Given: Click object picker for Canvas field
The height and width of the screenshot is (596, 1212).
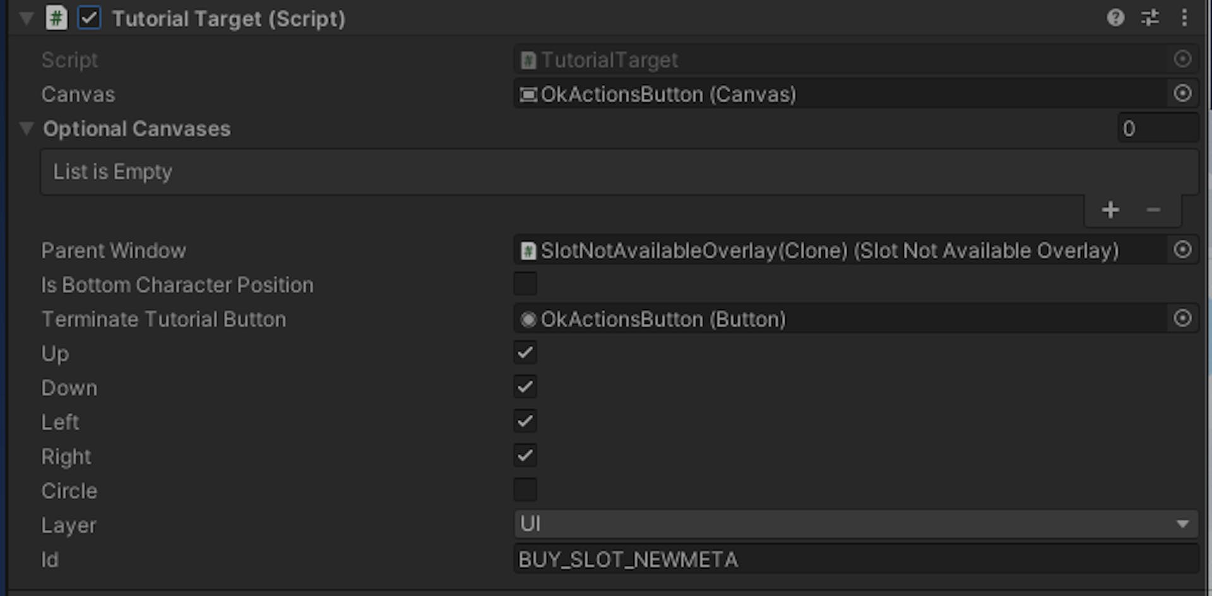Looking at the screenshot, I should coord(1182,94).
